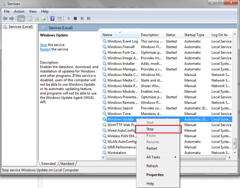Switch to the Extended tab
Viewport: 240px width, 188px height.
click(48, 164)
